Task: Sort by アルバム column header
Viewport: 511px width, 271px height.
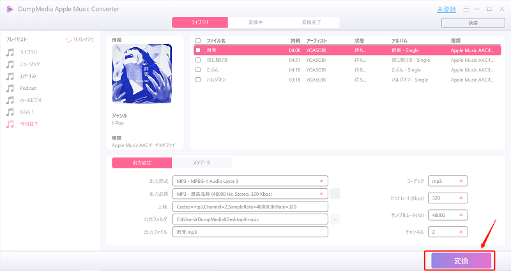Action: (399, 41)
